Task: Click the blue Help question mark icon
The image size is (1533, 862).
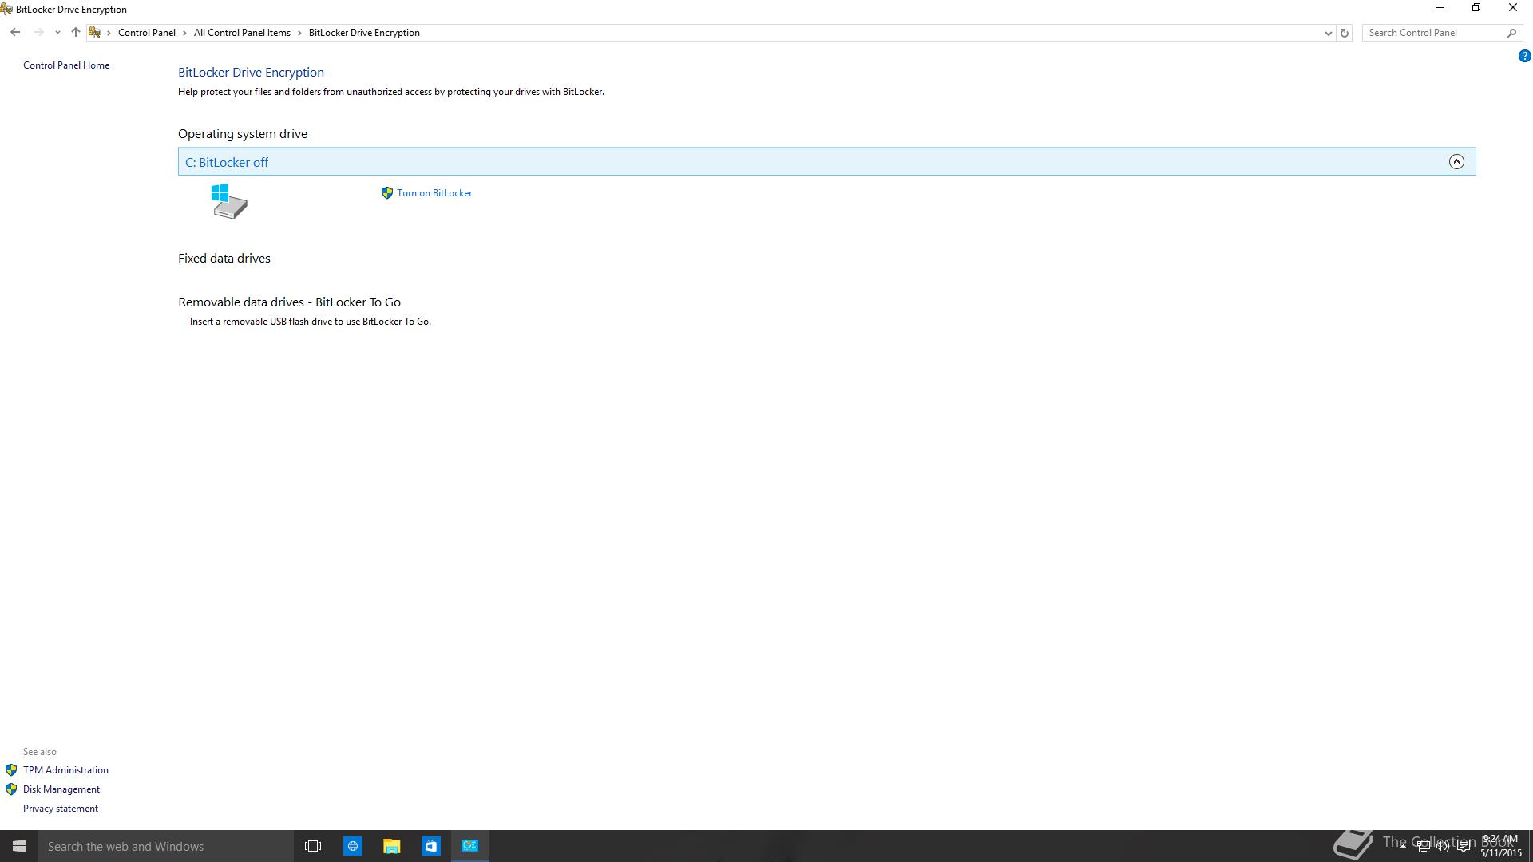Action: (1524, 56)
